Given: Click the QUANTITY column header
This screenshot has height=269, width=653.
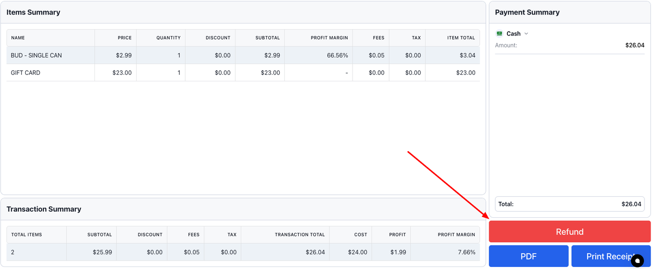Looking at the screenshot, I should pos(168,38).
